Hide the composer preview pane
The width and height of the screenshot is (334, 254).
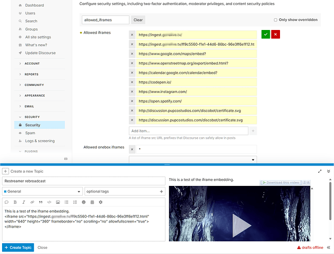point(328,247)
